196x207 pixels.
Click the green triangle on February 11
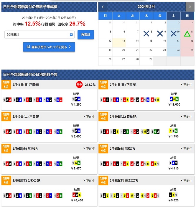click(187, 34)
